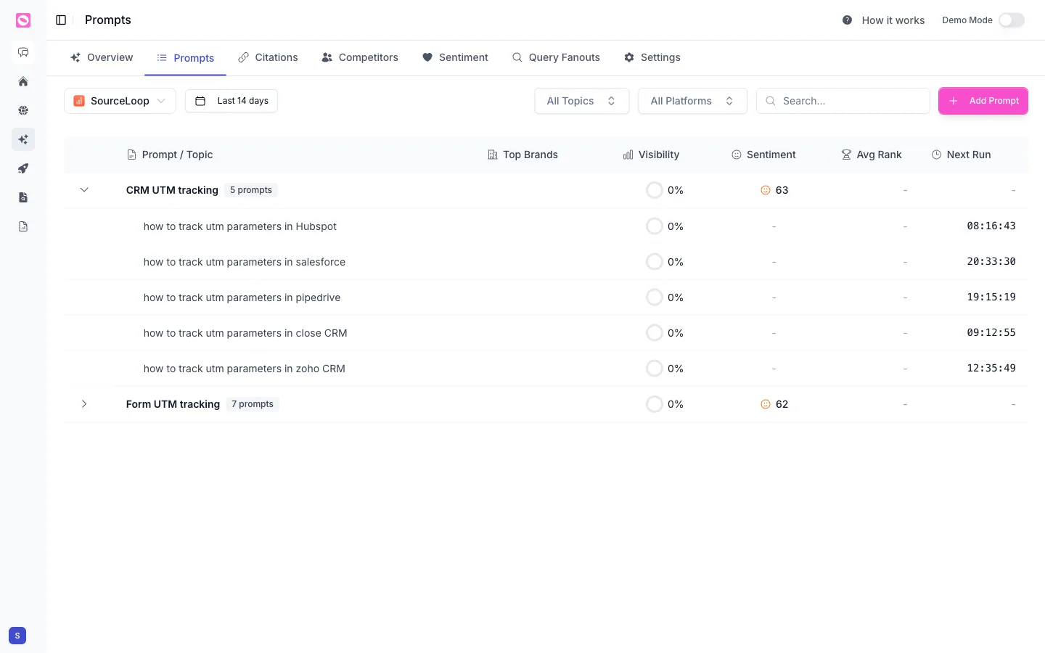The width and height of the screenshot is (1045, 653).
Task: Open the globe icon in the sidebar
Action: [x=23, y=110]
